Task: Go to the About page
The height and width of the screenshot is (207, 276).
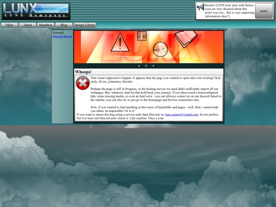Action: pyautogui.click(x=28, y=25)
